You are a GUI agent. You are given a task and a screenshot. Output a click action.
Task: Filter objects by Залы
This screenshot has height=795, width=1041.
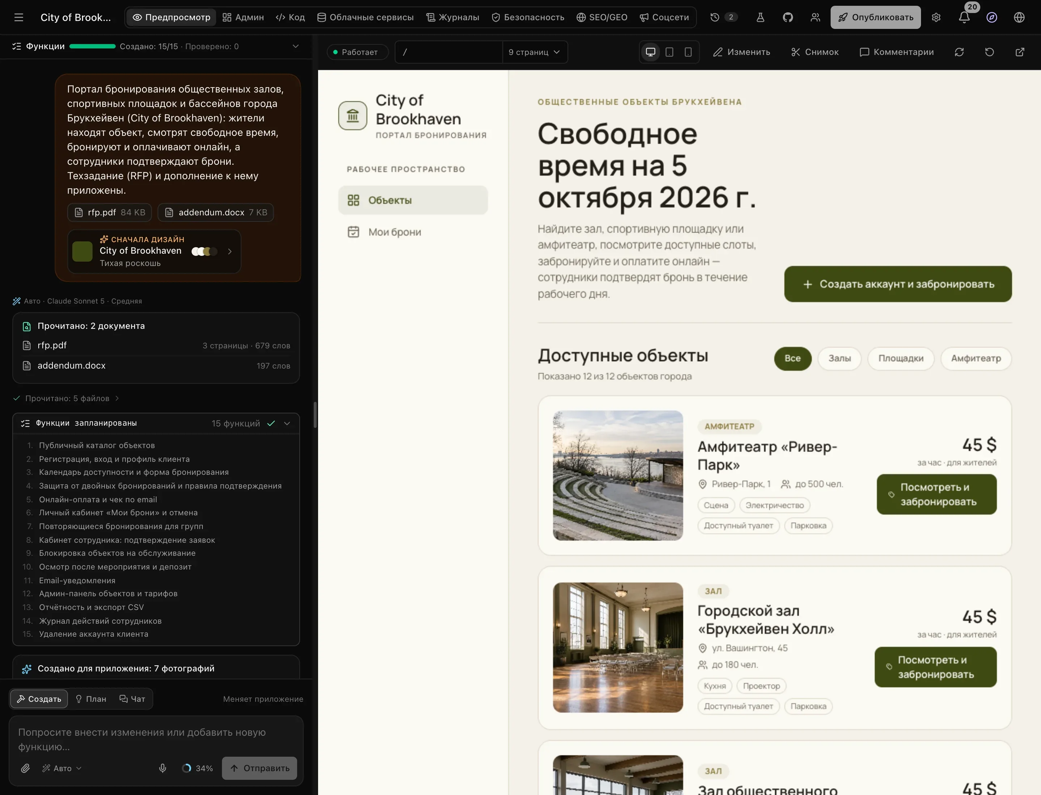pyautogui.click(x=839, y=358)
